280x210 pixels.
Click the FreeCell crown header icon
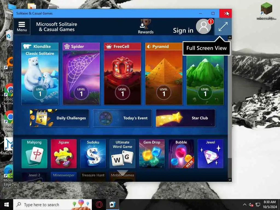coord(109,46)
